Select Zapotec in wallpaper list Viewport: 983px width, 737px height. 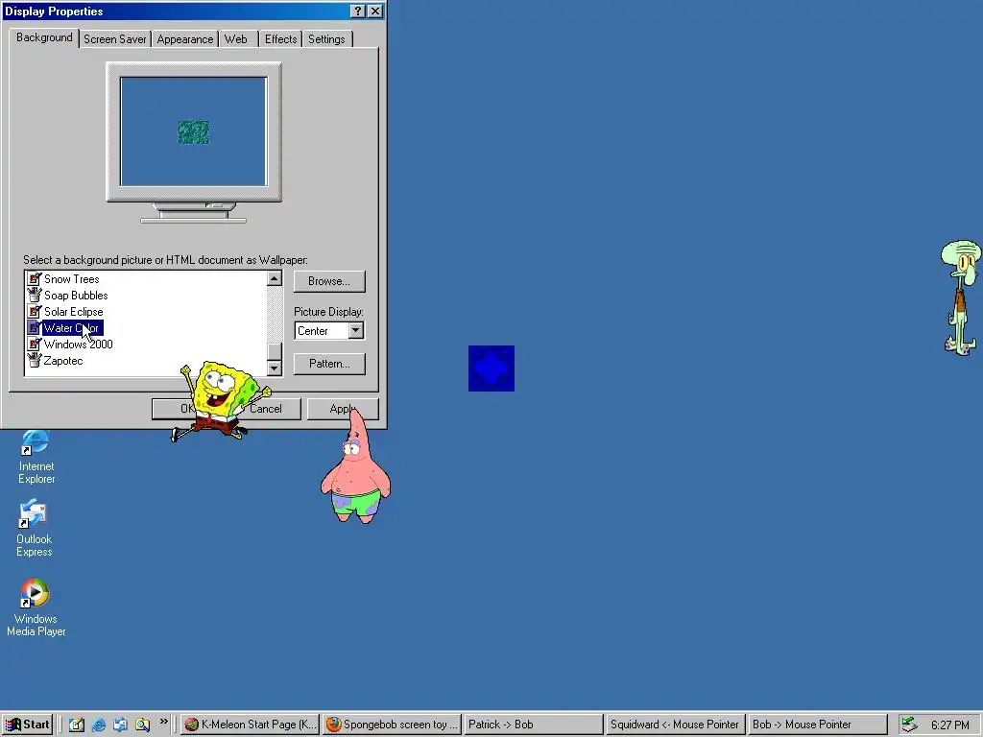click(x=63, y=361)
